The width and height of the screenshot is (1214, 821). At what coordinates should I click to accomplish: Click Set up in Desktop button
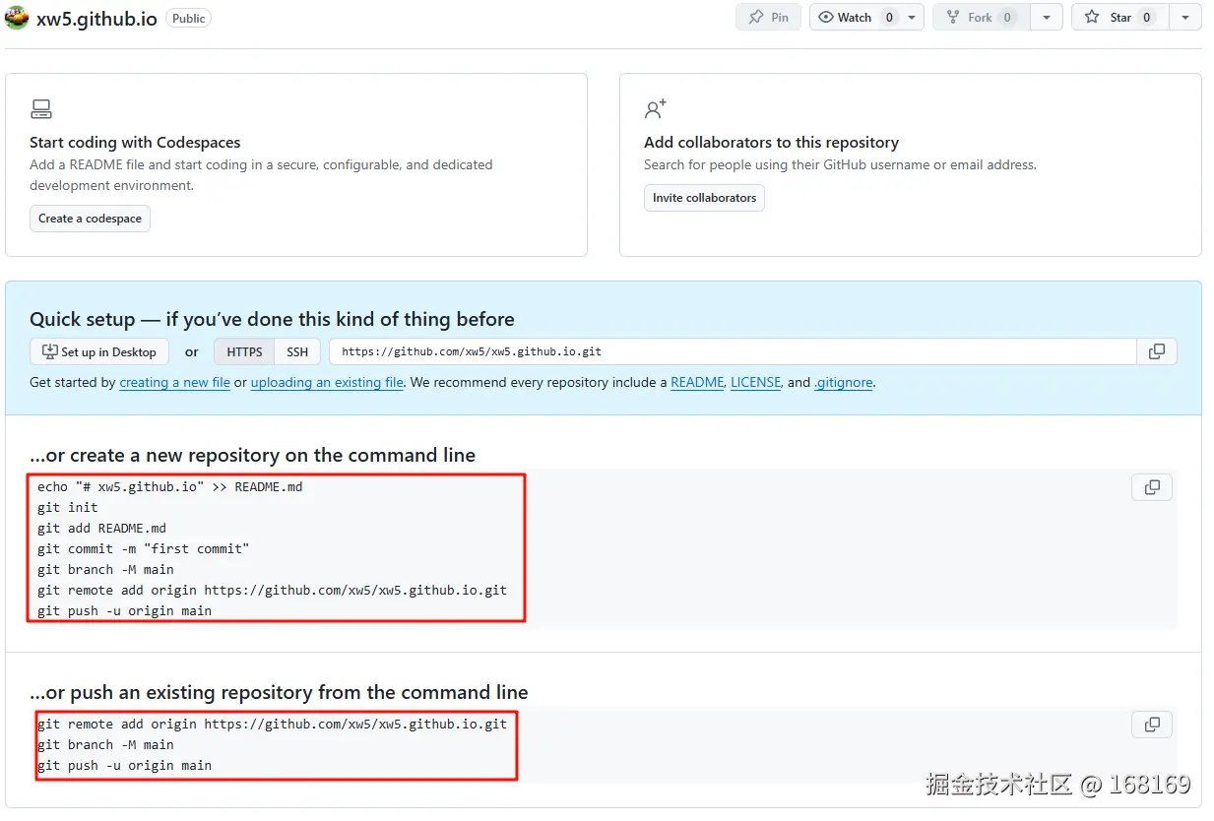[x=99, y=351]
